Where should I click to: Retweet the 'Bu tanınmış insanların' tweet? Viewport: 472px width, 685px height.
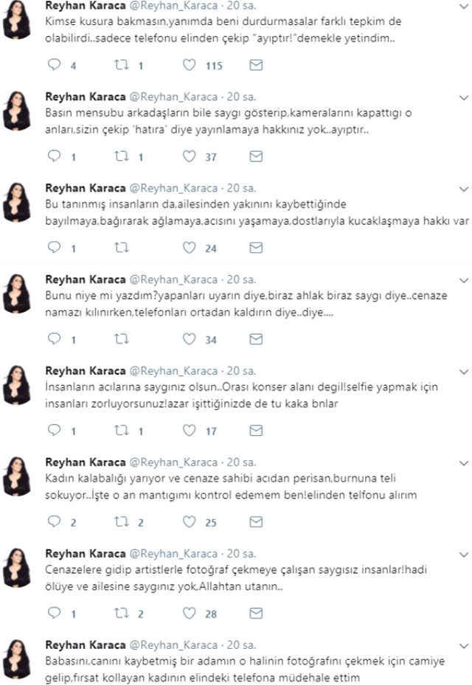(122, 248)
